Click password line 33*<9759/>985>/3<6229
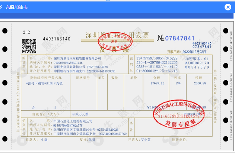 [157, 58]
